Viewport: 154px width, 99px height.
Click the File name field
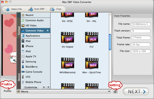pos(141,24)
